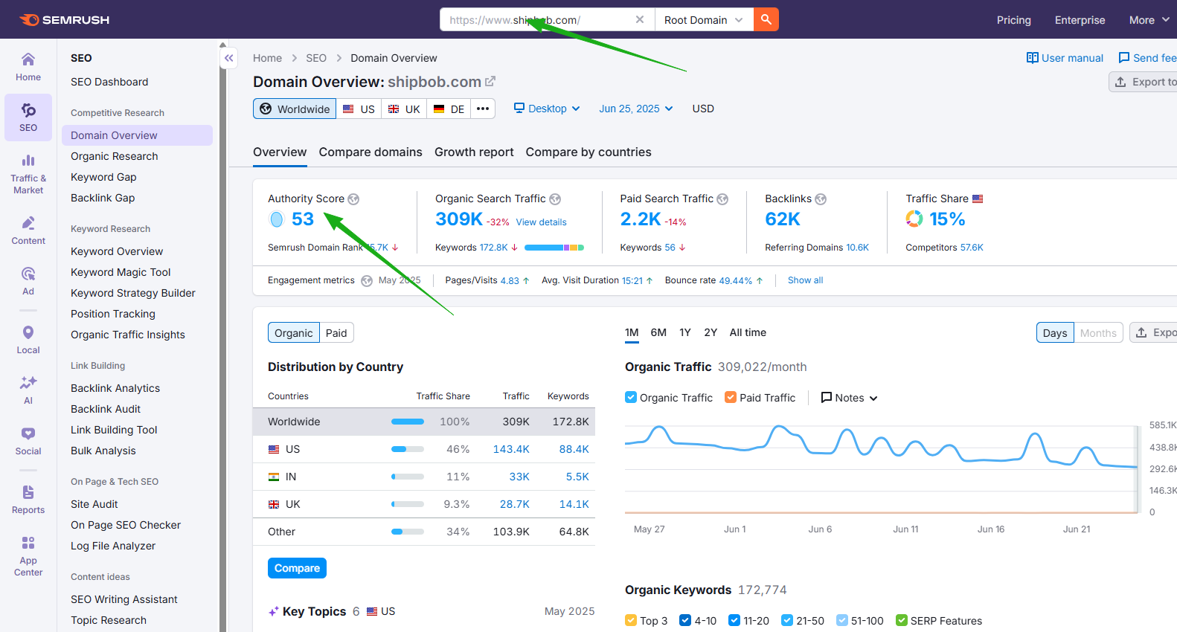Open the View details link
The width and height of the screenshot is (1177, 632).
point(541,222)
